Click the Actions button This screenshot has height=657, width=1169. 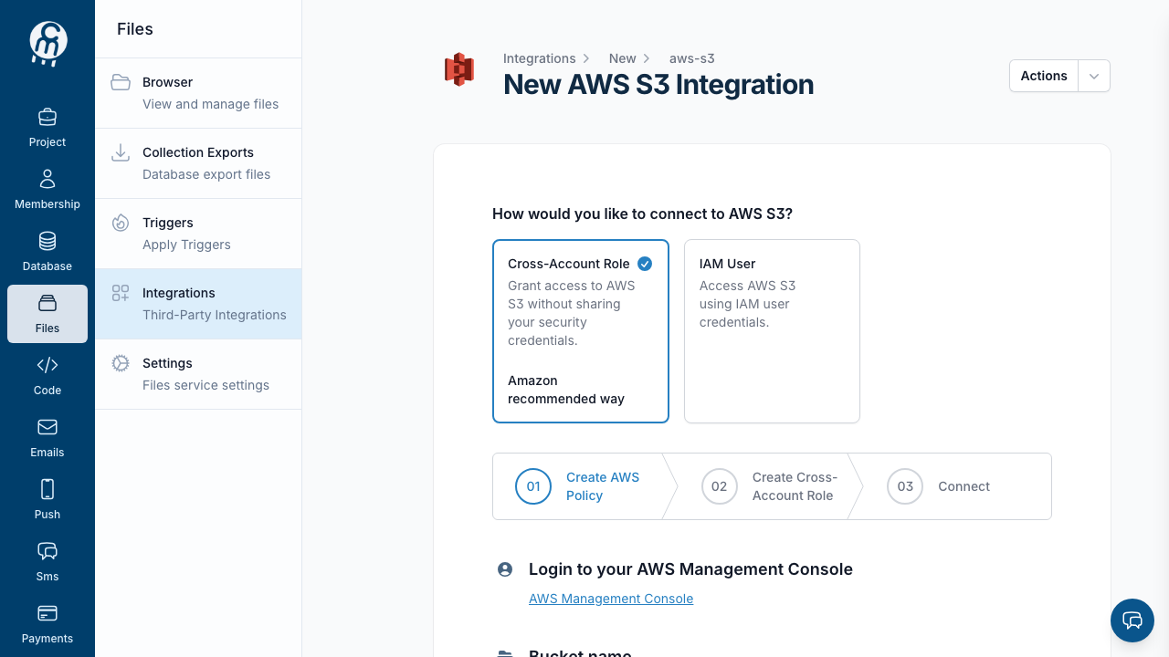pos(1044,76)
